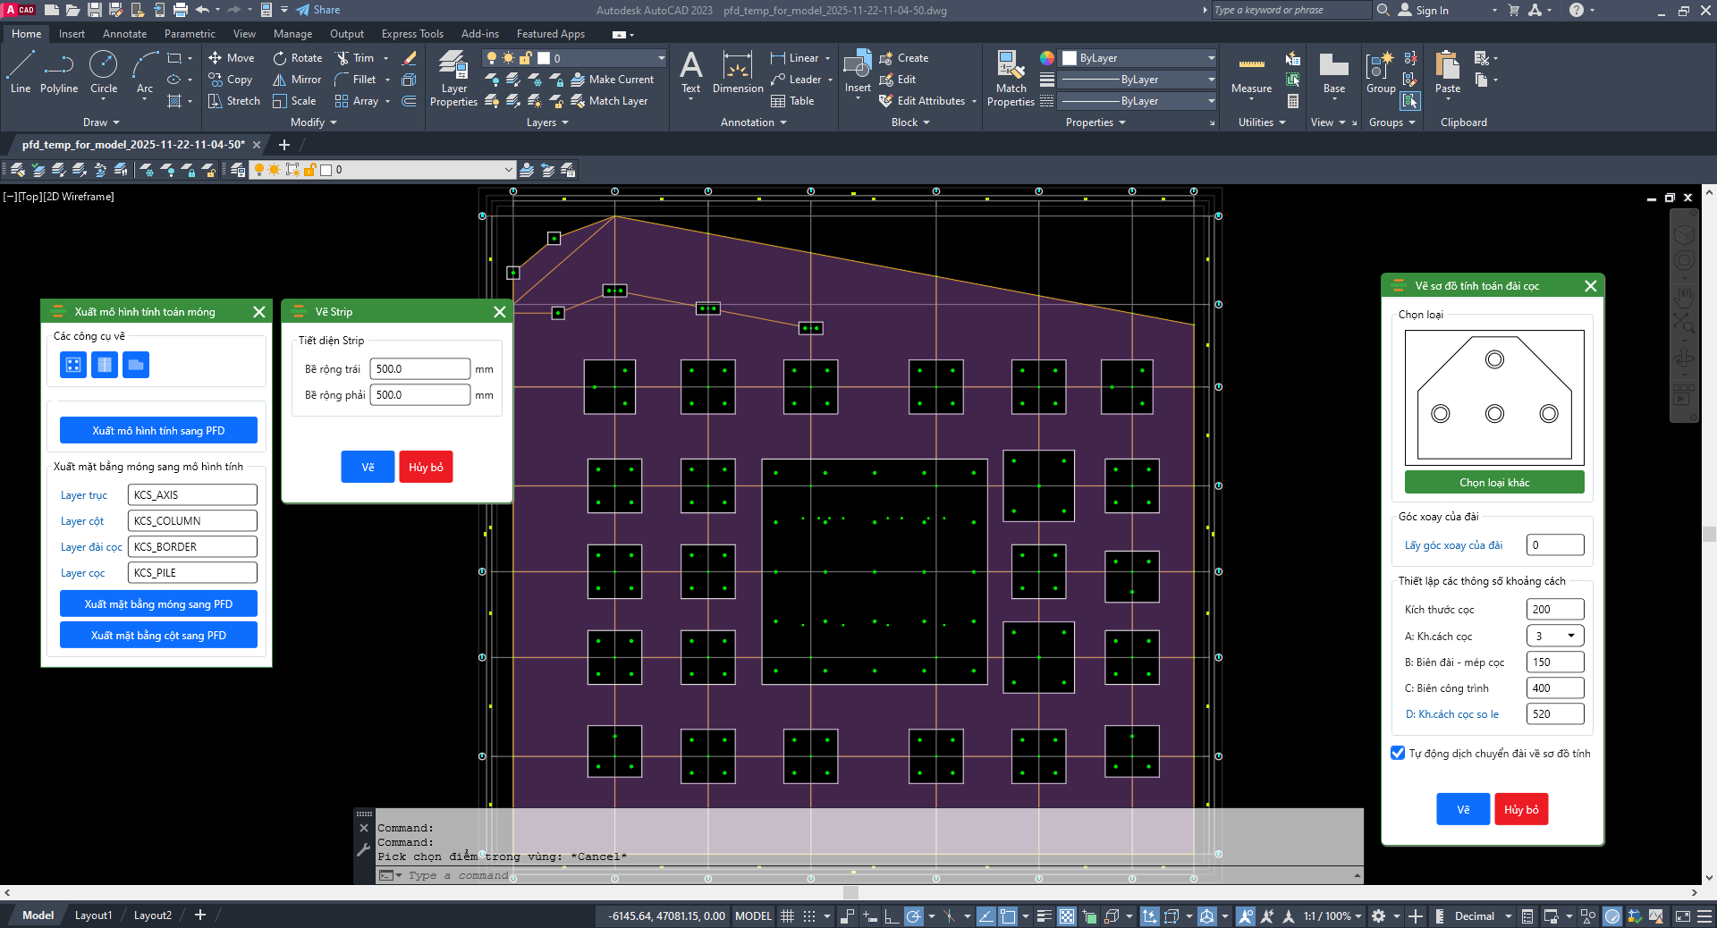Open the Decimal units dropdown

point(1508,916)
